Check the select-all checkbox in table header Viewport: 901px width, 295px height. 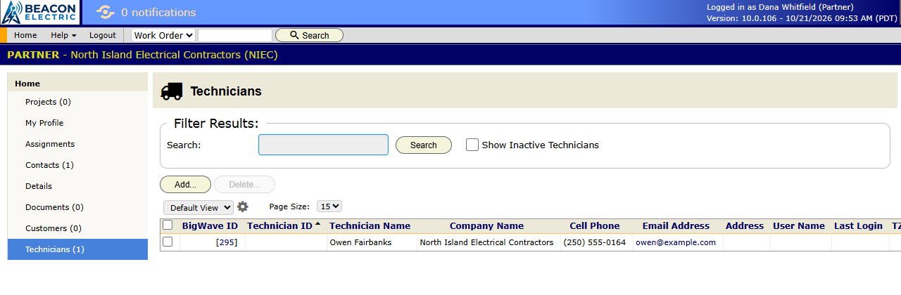(168, 225)
